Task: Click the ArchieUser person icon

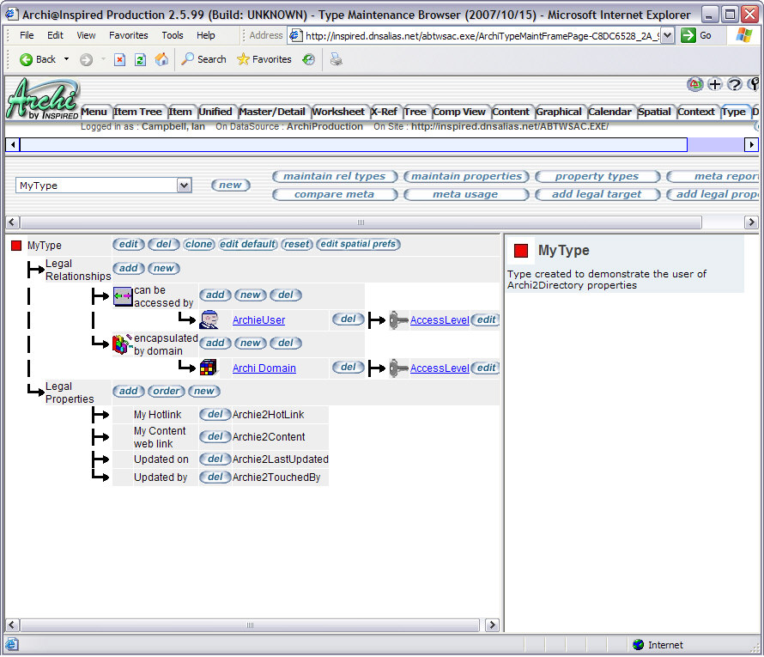Action: coord(209,320)
